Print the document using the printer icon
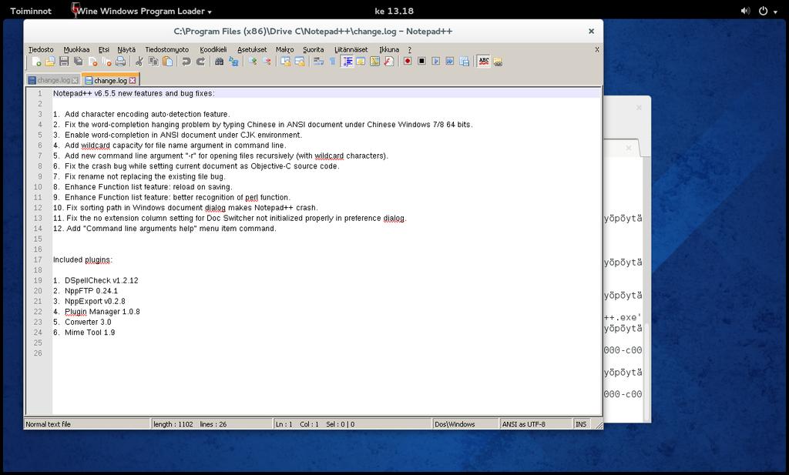 click(x=121, y=62)
